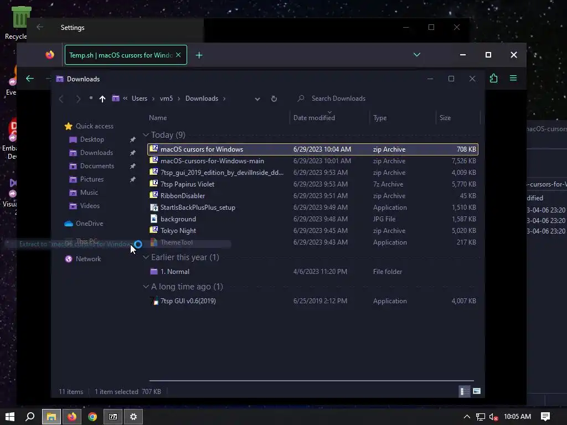Click the taskbar clock 10:05 AM
The width and height of the screenshot is (567, 425).
point(517,417)
